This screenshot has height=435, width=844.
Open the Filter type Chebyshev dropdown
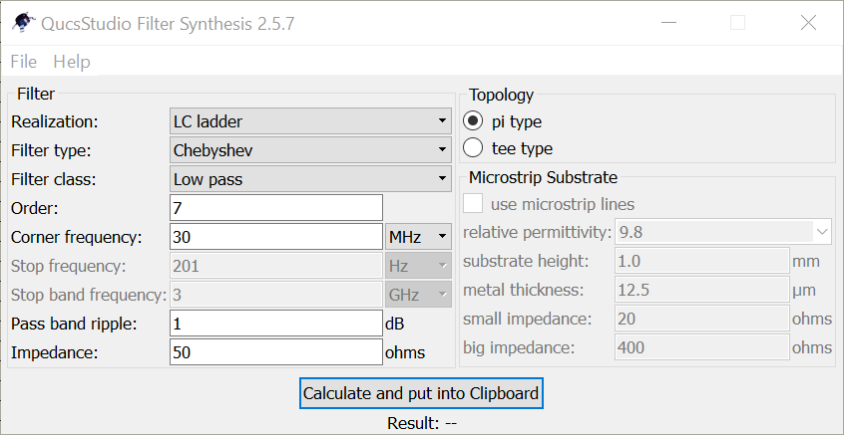[310, 150]
